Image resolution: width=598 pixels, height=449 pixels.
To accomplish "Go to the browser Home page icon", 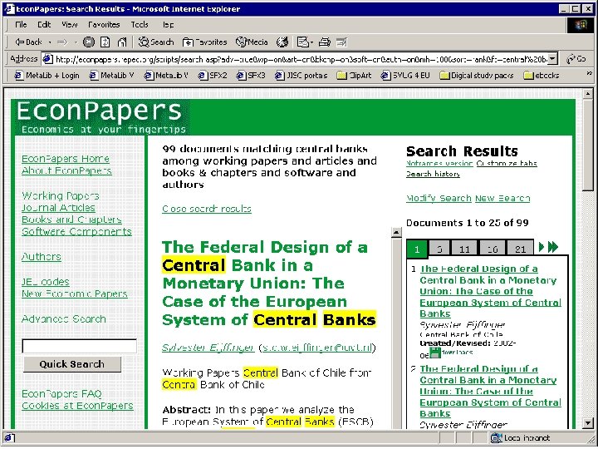I will click(121, 42).
